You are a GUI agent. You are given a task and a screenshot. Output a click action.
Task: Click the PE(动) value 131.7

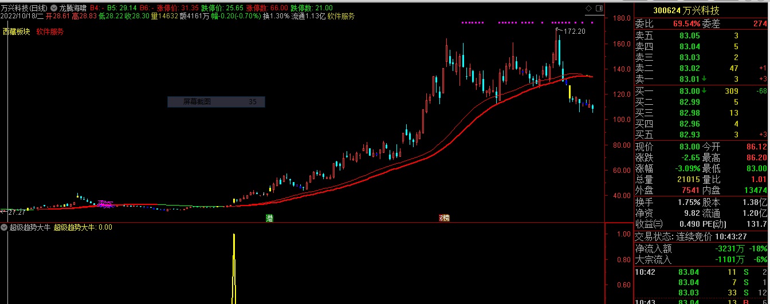tap(757, 224)
